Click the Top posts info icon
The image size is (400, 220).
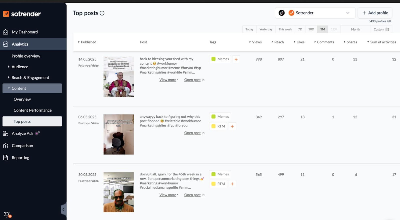pyautogui.click(x=102, y=13)
